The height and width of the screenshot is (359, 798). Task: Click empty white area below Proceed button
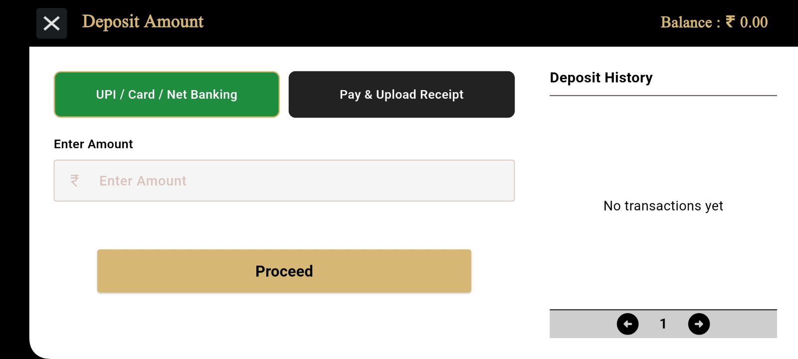(x=284, y=324)
